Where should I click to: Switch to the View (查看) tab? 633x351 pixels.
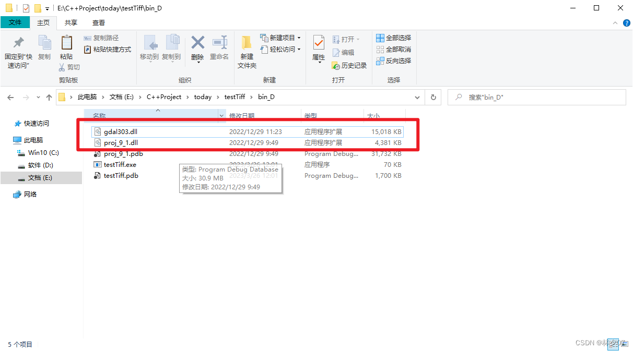pos(98,23)
